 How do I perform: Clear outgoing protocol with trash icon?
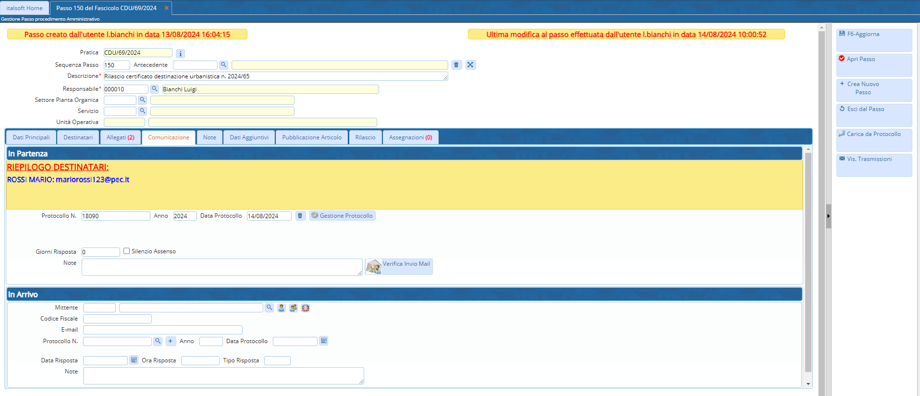coord(300,216)
